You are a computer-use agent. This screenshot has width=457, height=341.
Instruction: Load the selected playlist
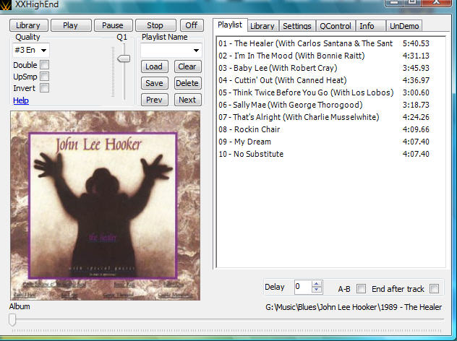click(154, 66)
